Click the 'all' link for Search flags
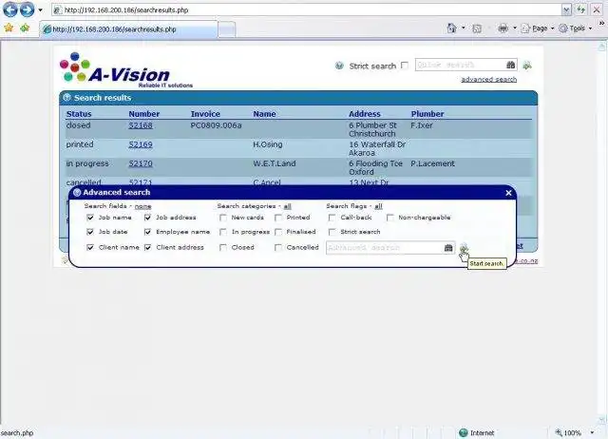 (x=378, y=206)
